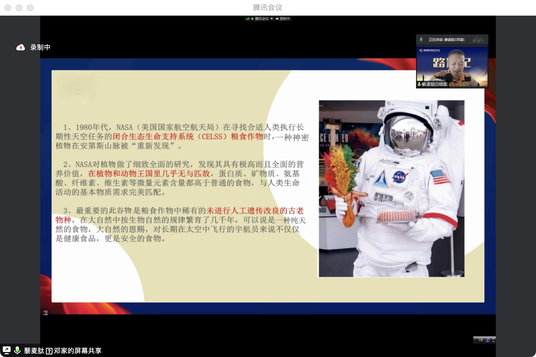Click the small cloud record icon in shared toolbar
Viewport: 536px width, 357px height.
point(277,19)
